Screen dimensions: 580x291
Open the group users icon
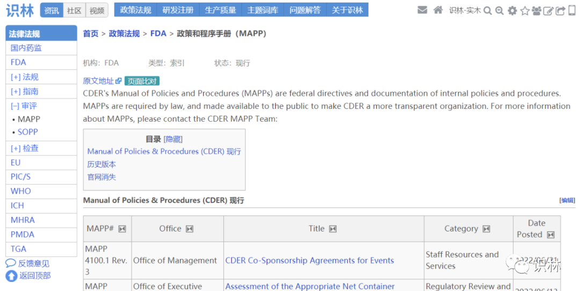coord(536,11)
